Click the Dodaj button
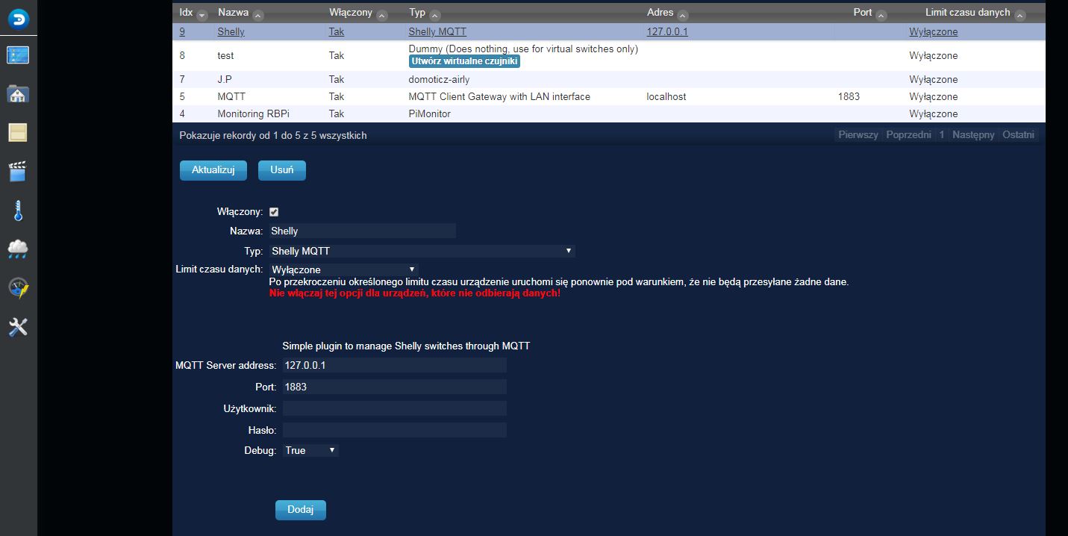The height and width of the screenshot is (536, 1068). click(x=301, y=510)
